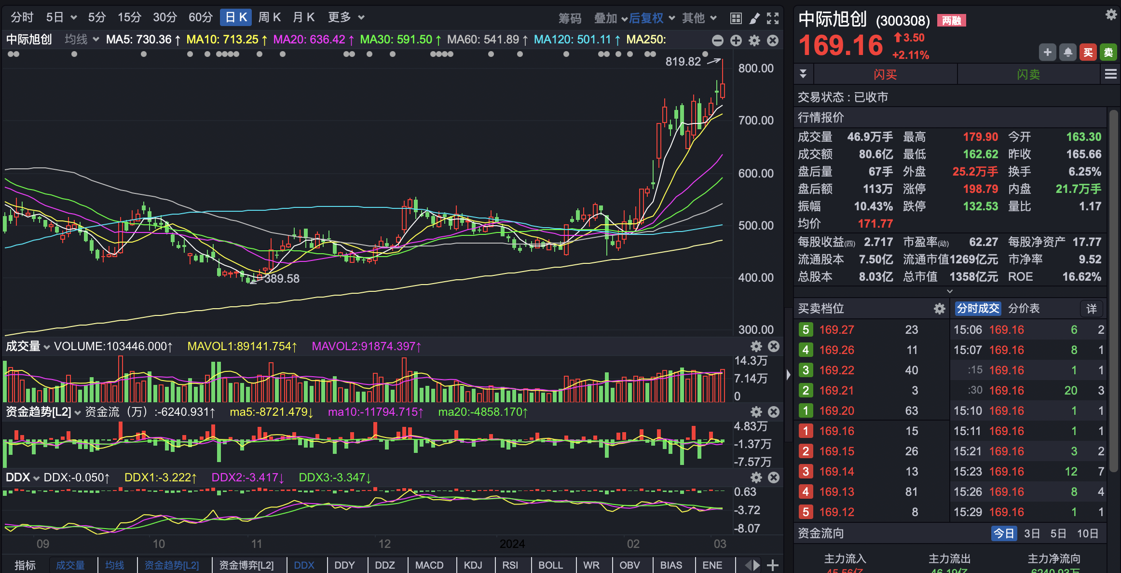This screenshot has width=1121, height=573.
Task: Zoom in the K-line chart with plus icon
Action: pos(736,41)
